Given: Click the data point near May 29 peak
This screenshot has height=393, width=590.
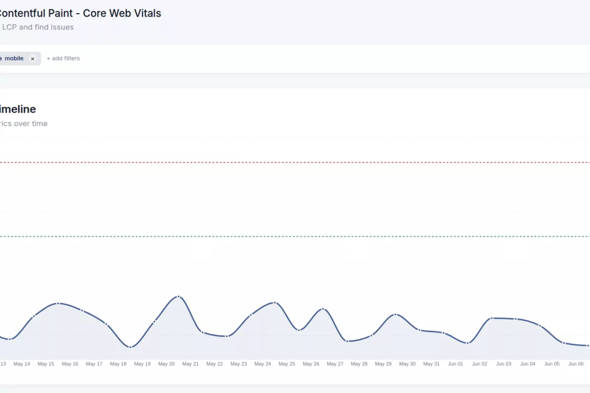Looking at the screenshot, I should pyautogui.click(x=395, y=314).
